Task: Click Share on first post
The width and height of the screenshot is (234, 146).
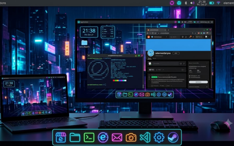Action: pyautogui.click(x=162, y=86)
